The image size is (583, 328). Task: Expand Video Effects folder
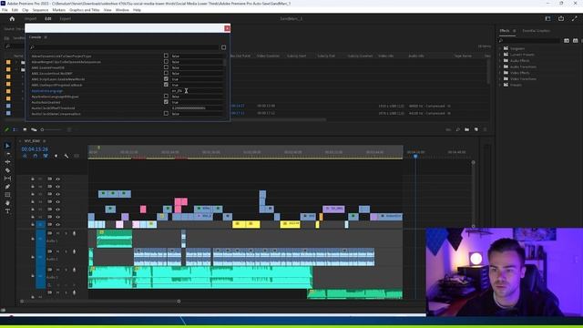click(500, 73)
